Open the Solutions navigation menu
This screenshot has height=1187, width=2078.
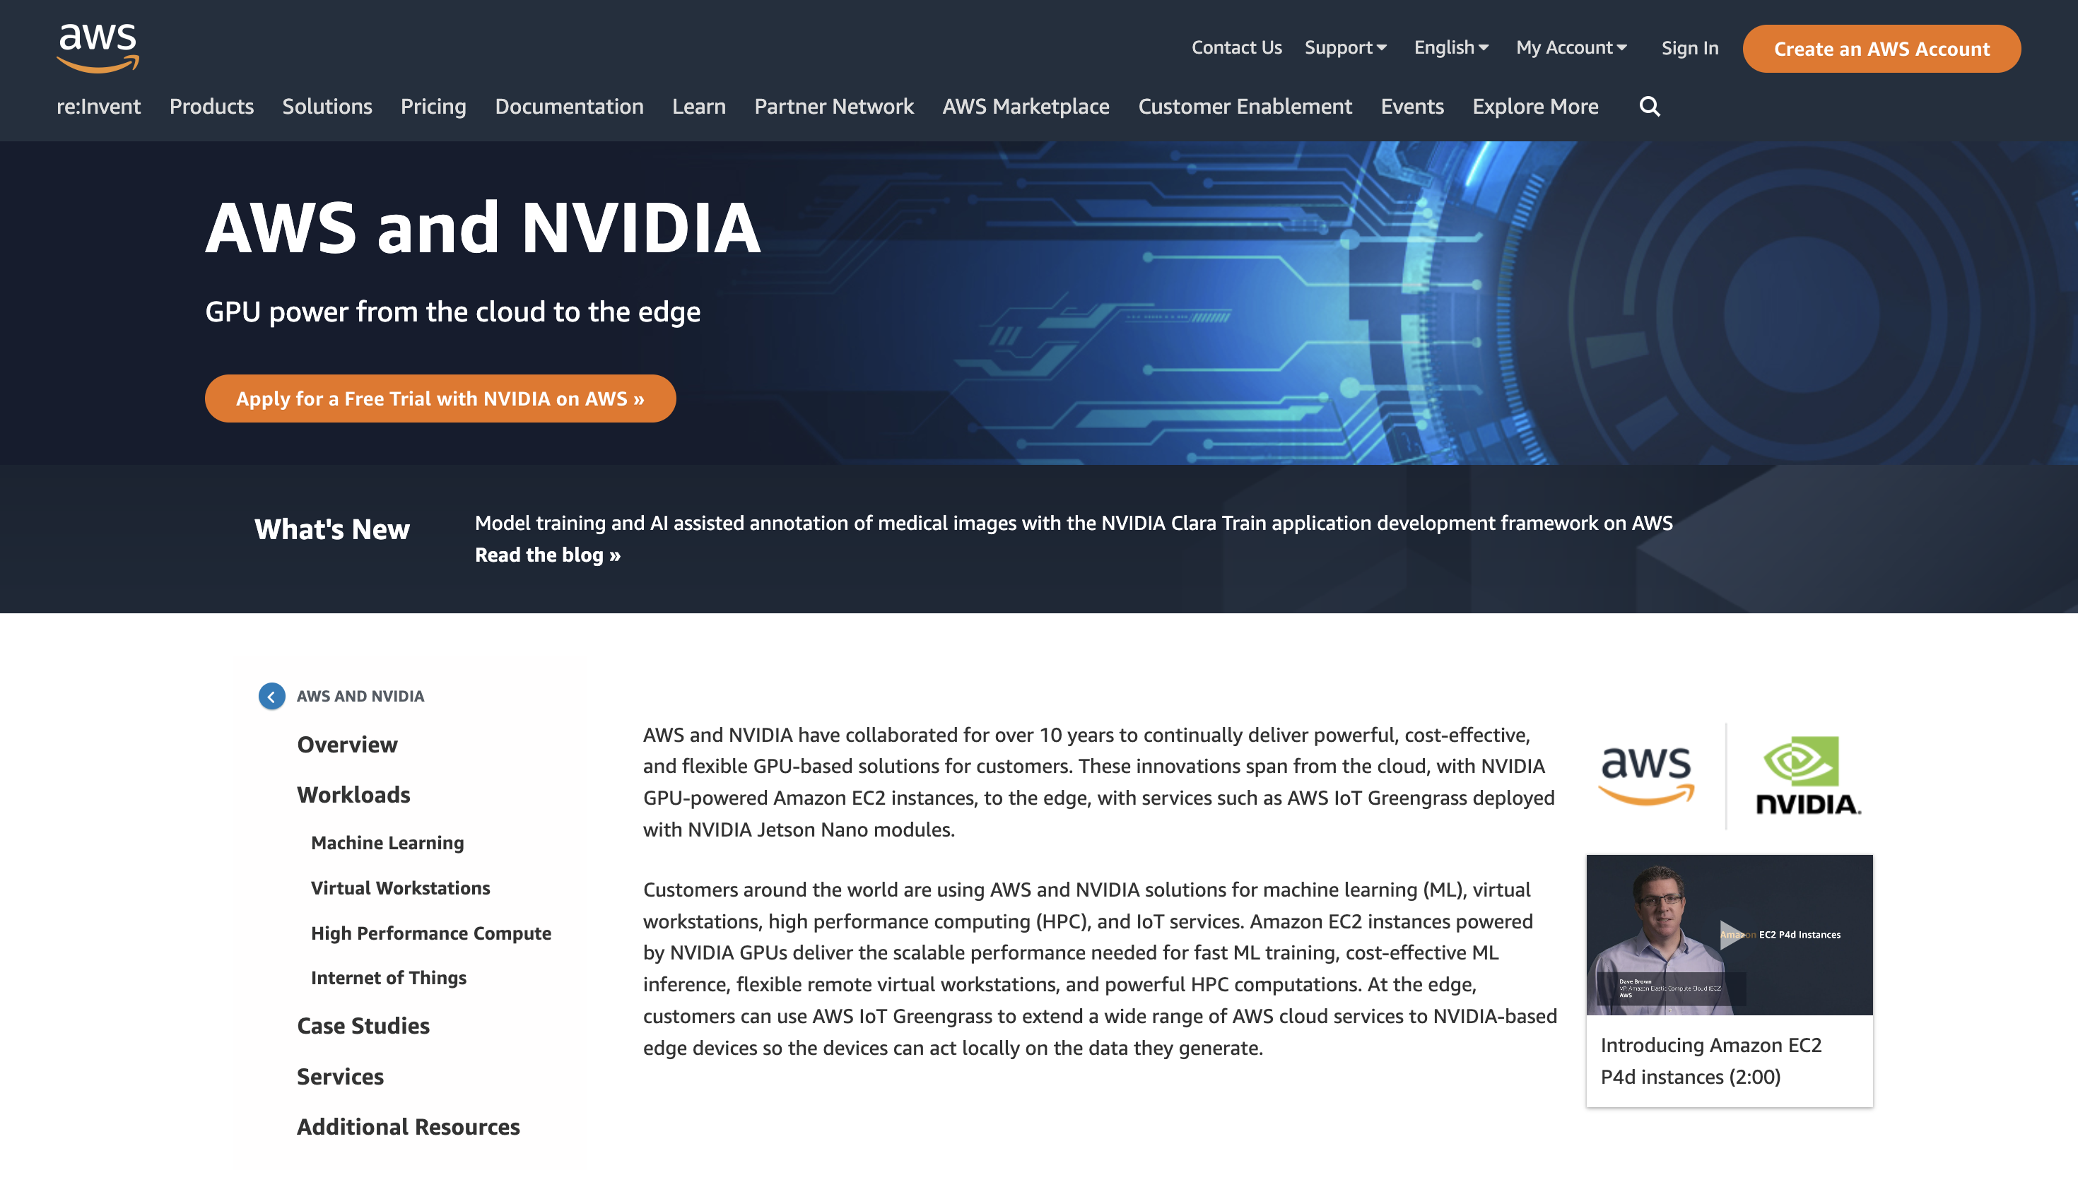327,105
